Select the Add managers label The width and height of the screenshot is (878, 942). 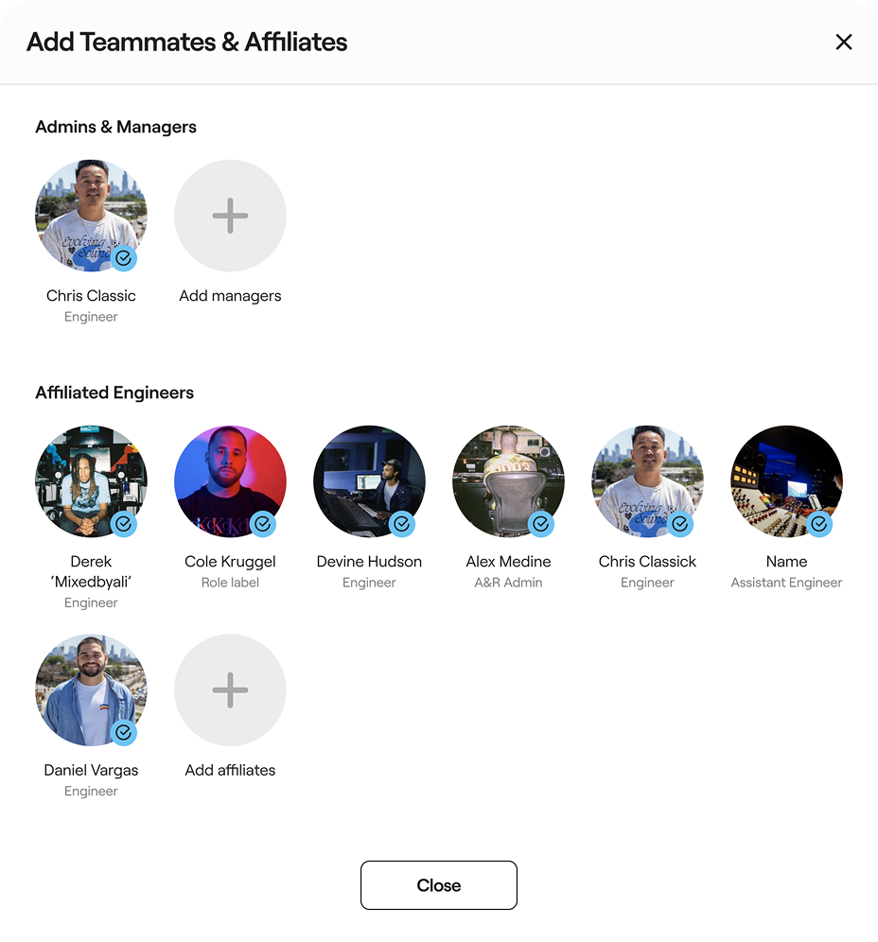pyautogui.click(x=230, y=296)
